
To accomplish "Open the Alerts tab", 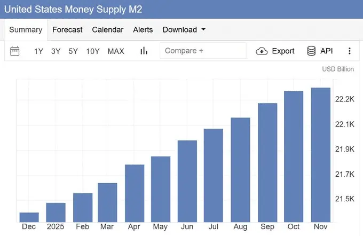I will click(143, 30).
